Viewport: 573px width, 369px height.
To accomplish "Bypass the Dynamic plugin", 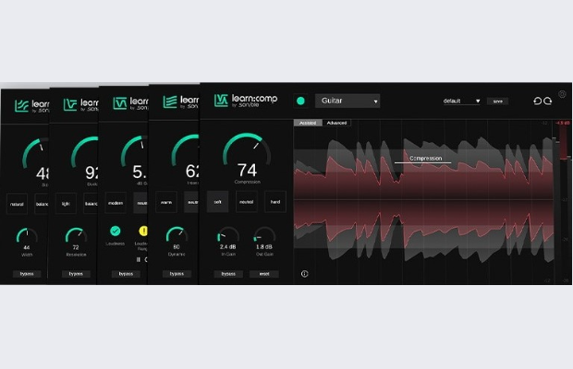I will (177, 274).
